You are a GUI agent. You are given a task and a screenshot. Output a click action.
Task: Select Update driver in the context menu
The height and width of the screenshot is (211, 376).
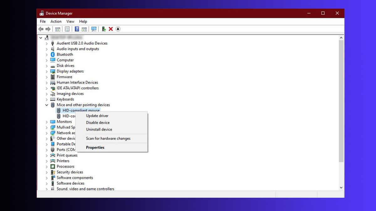pos(97,116)
